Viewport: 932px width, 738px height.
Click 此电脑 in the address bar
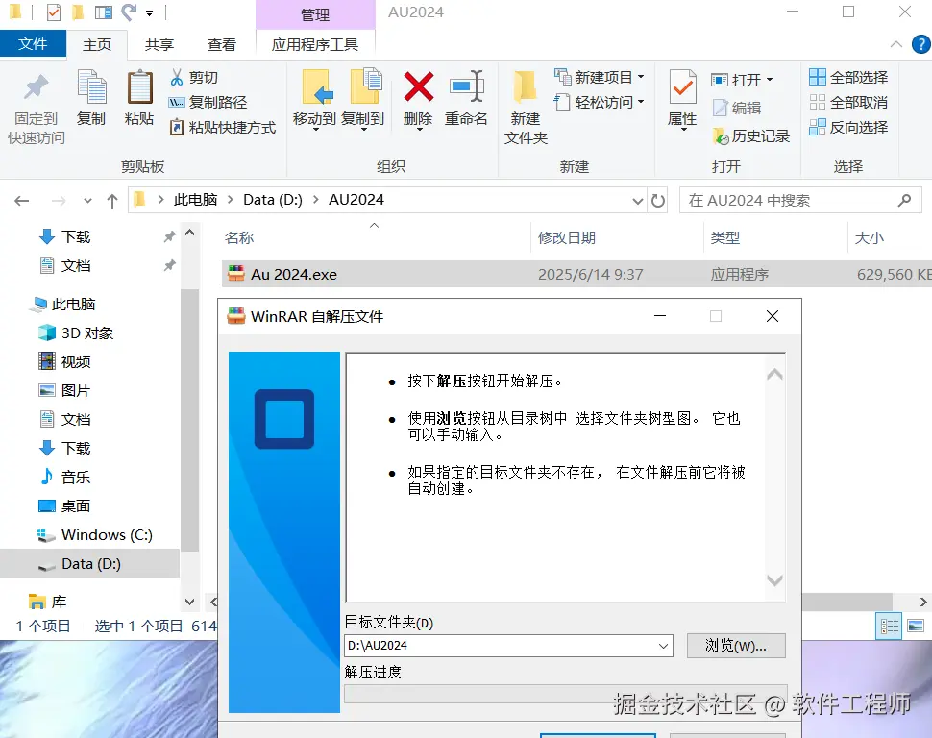(x=196, y=200)
